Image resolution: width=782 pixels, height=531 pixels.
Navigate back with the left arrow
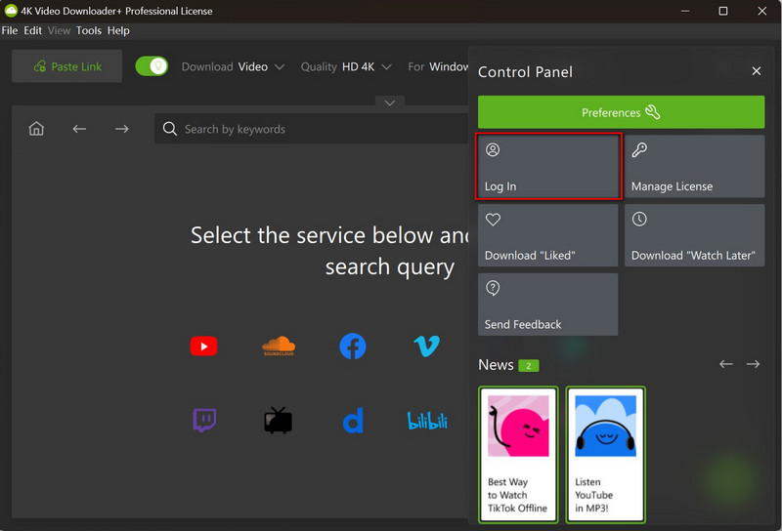point(79,129)
